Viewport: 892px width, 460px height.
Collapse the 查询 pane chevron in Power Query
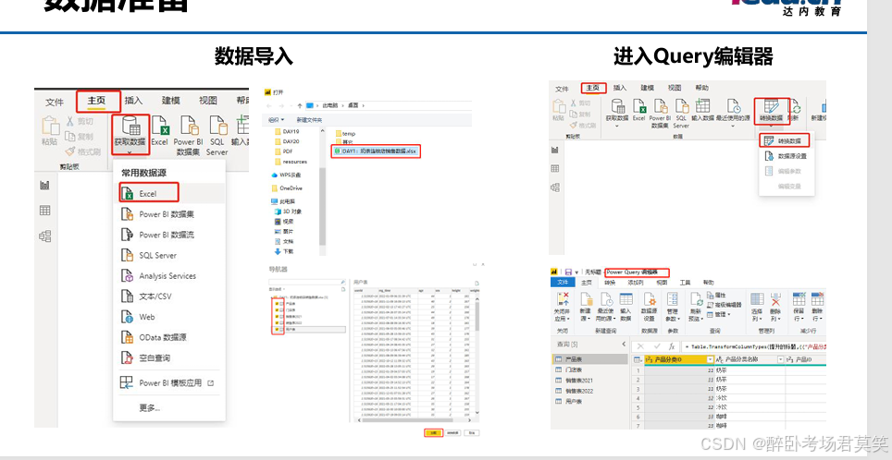tap(624, 345)
